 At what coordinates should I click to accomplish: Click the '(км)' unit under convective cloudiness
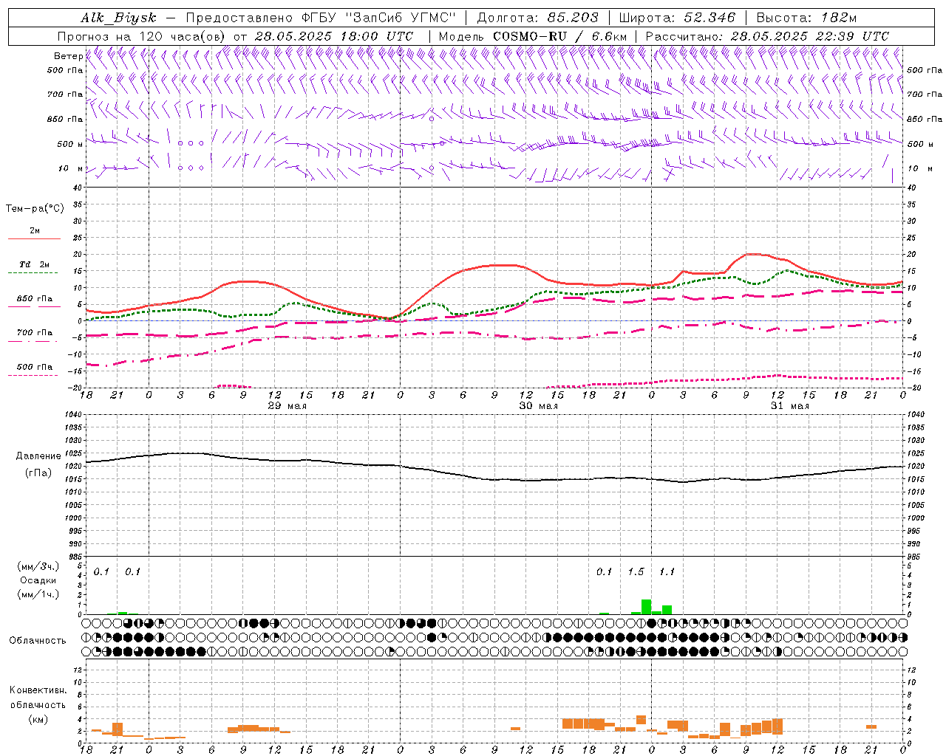point(38,719)
